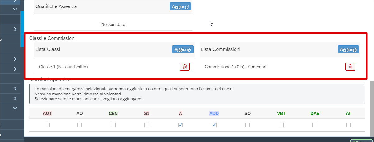Click Aggiungi next to Lista Commissioni
Image resolution: width=374 pixels, height=142 pixels.
click(348, 49)
